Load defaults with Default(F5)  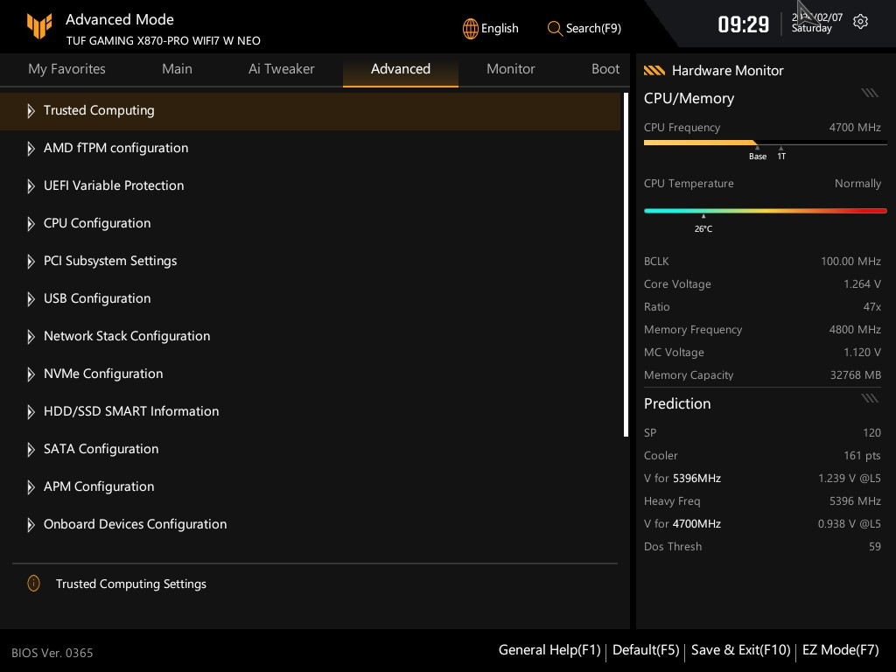(x=646, y=650)
